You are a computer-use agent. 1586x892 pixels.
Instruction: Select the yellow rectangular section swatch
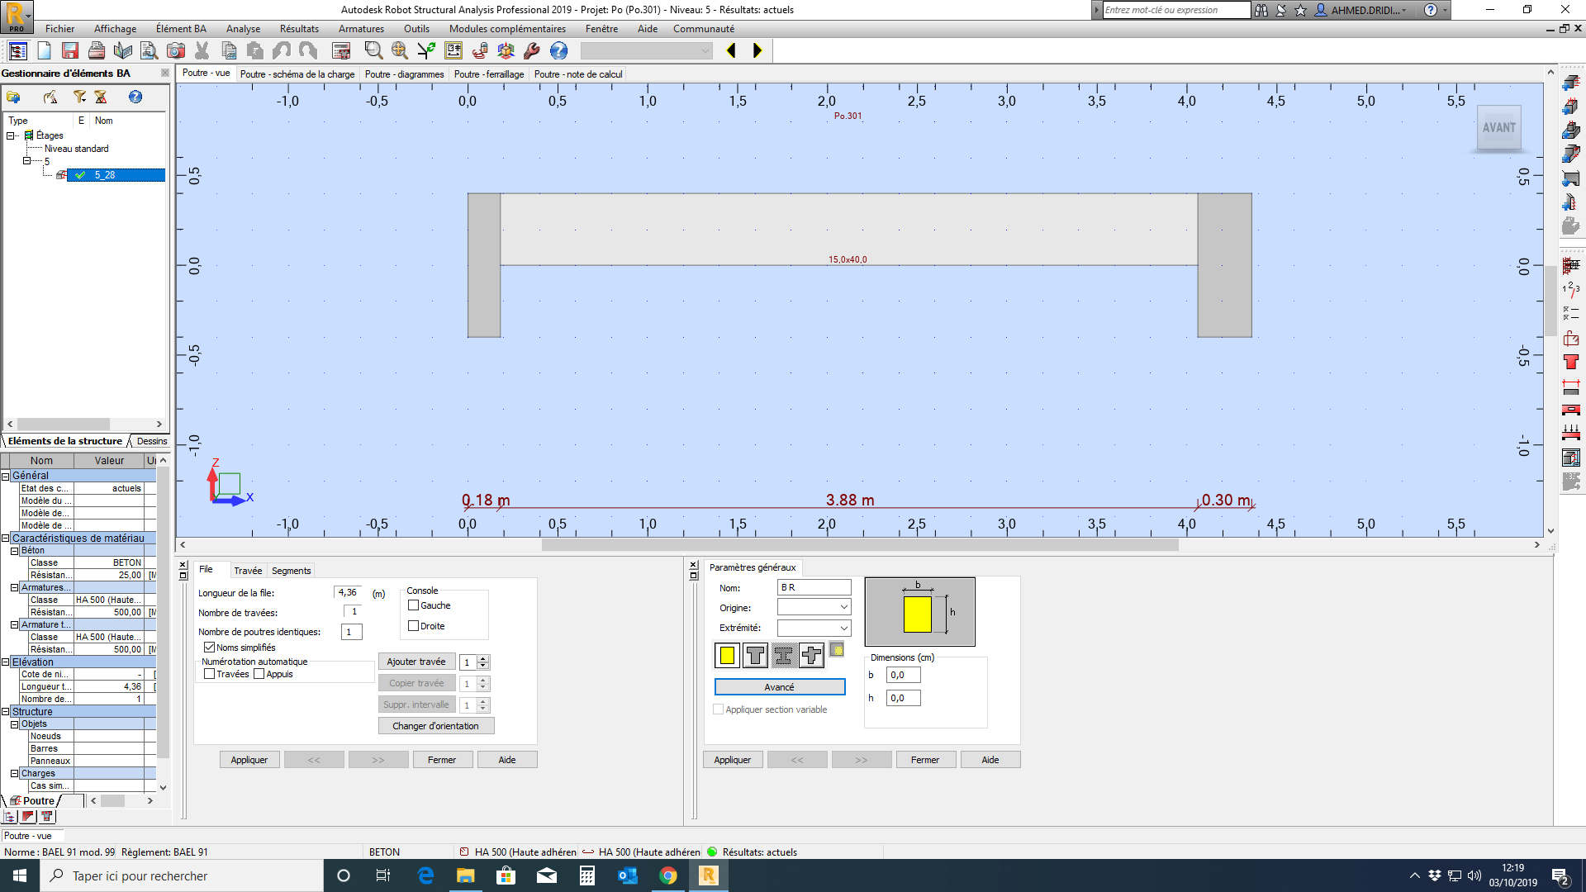(x=727, y=656)
